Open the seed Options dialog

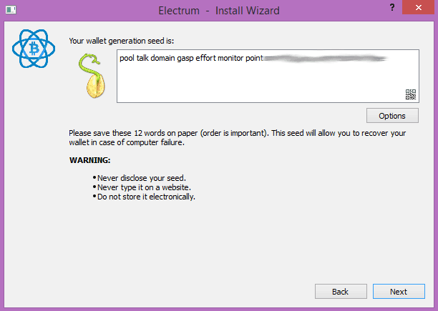pyautogui.click(x=392, y=116)
